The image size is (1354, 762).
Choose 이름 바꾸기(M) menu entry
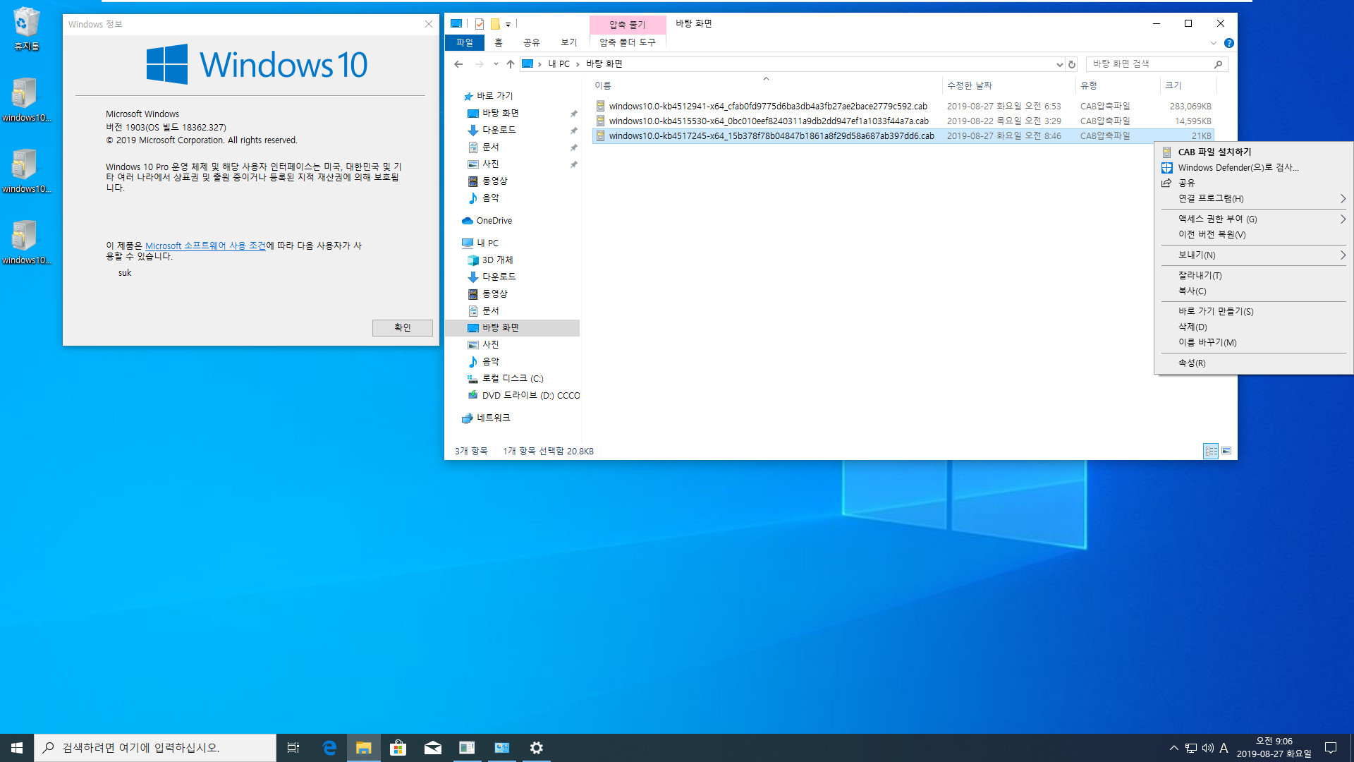tap(1254, 342)
